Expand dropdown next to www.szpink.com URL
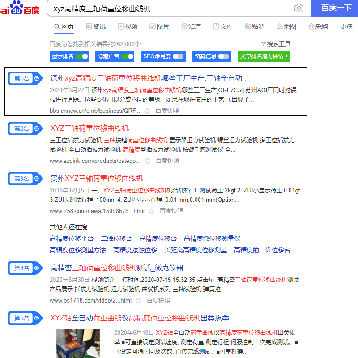 (148, 161)
